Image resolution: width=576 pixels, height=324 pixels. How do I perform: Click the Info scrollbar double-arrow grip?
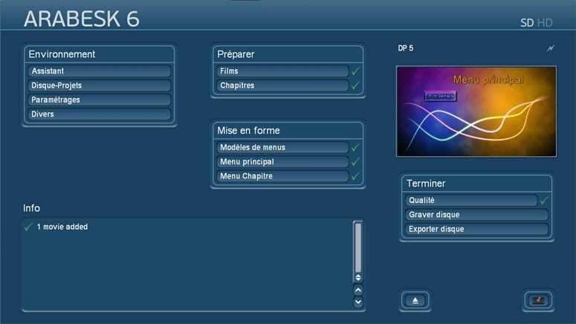point(358,277)
